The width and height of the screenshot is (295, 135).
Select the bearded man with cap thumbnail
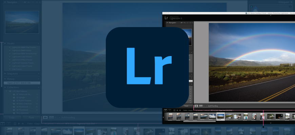(262, 116)
